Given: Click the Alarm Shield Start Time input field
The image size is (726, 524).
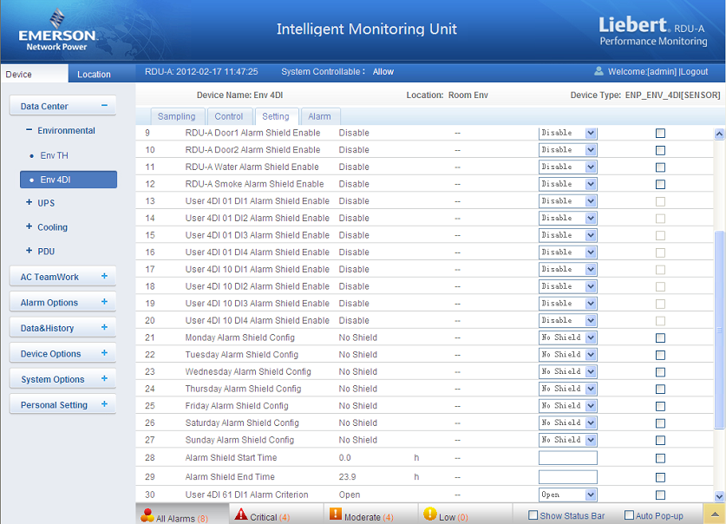Looking at the screenshot, I should (567, 458).
